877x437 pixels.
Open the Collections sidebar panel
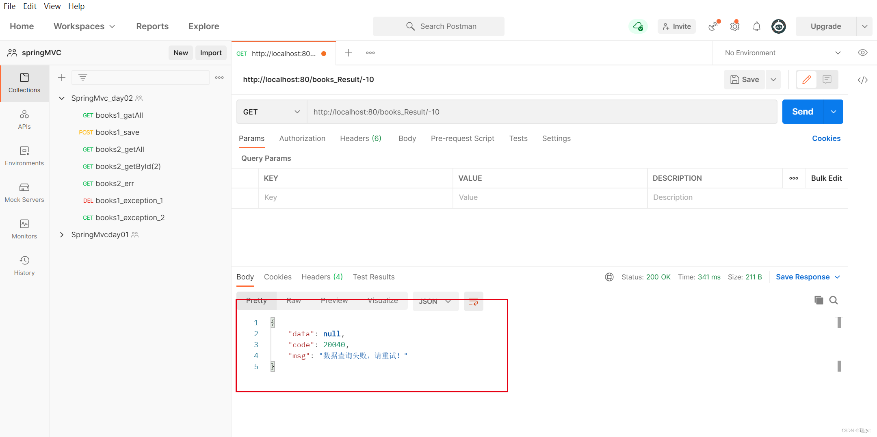tap(24, 83)
